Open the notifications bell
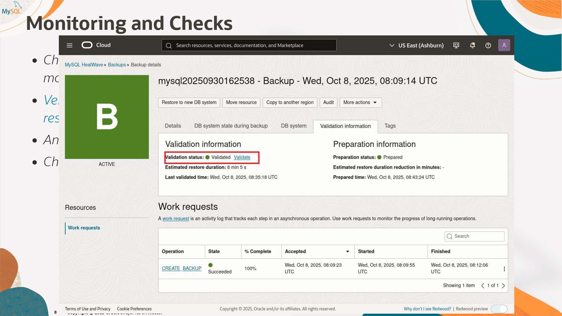The image size is (562, 316). click(472, 45)
